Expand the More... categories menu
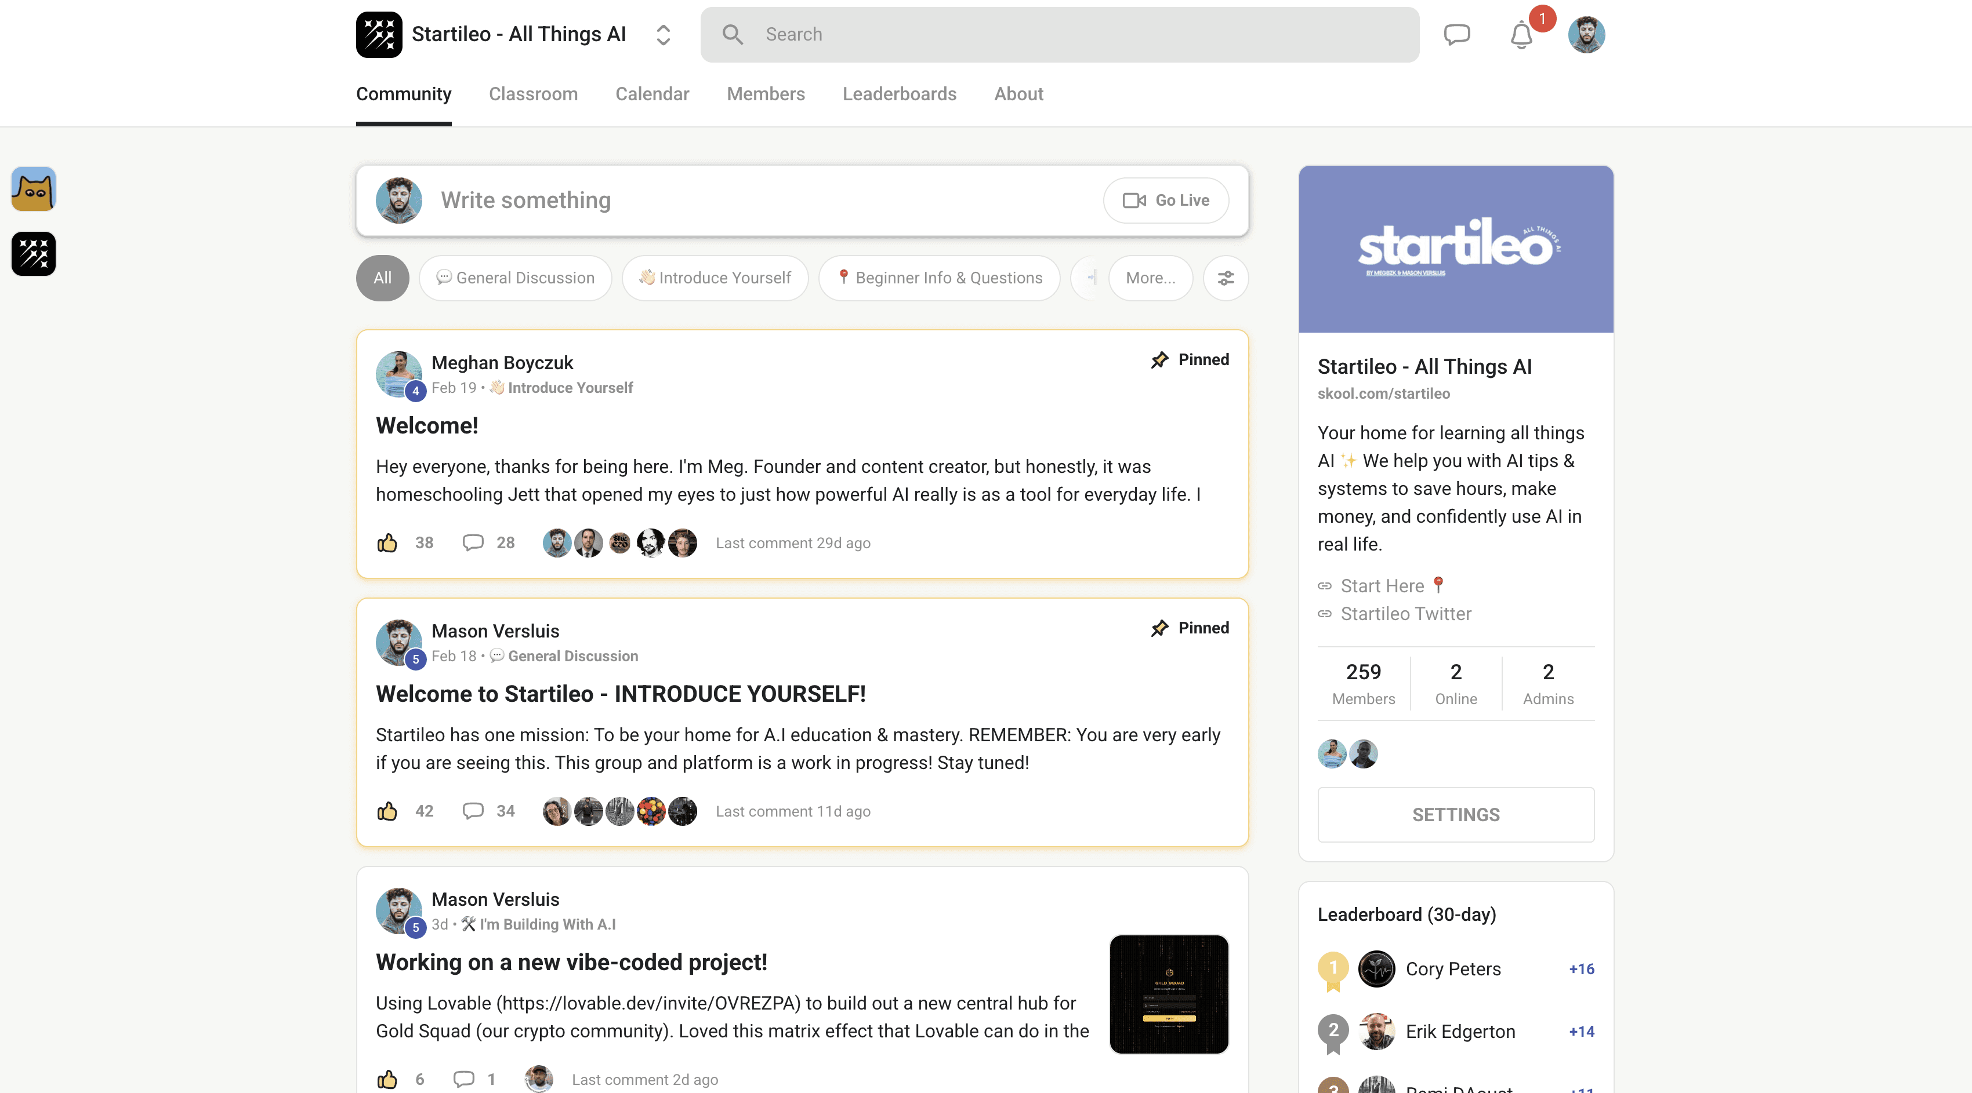Viewport: 1972px width, 1093px height. click(1150, 278)
